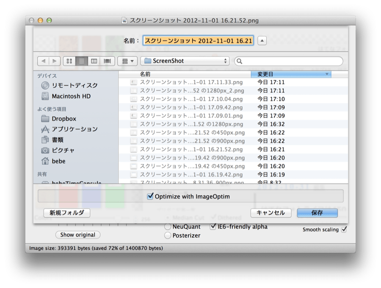Screen dimensions: 381x288
Task: Open the item arrangement dropdown
Action: click(x=127, y=61)
